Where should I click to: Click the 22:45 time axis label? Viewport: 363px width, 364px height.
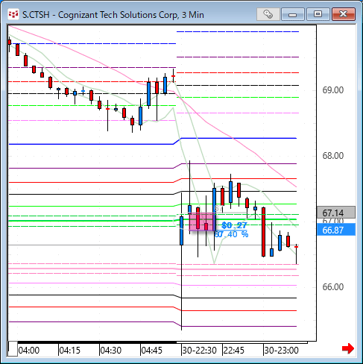point(234,351)
